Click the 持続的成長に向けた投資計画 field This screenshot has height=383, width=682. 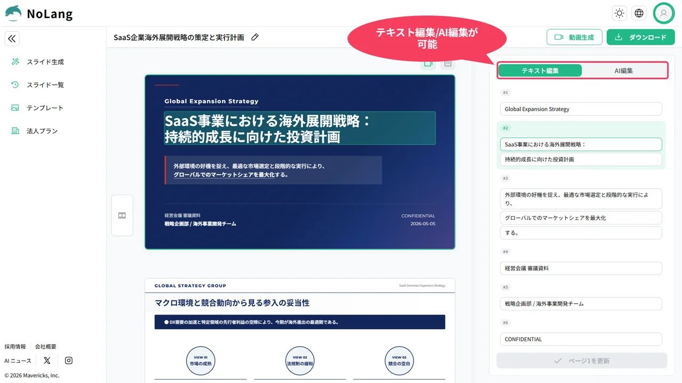pos(581,159)
